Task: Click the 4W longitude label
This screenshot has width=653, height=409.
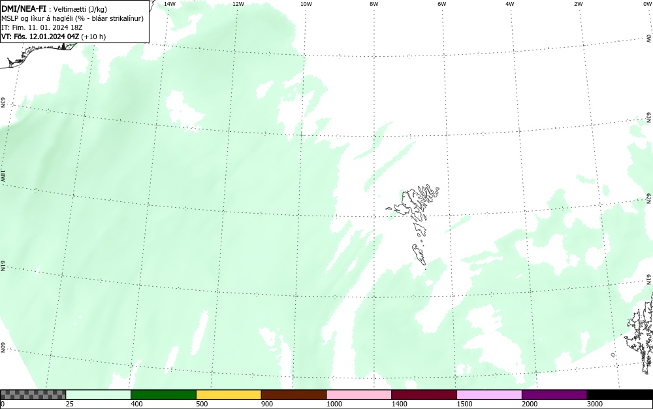Action: [x=510, y=4]
